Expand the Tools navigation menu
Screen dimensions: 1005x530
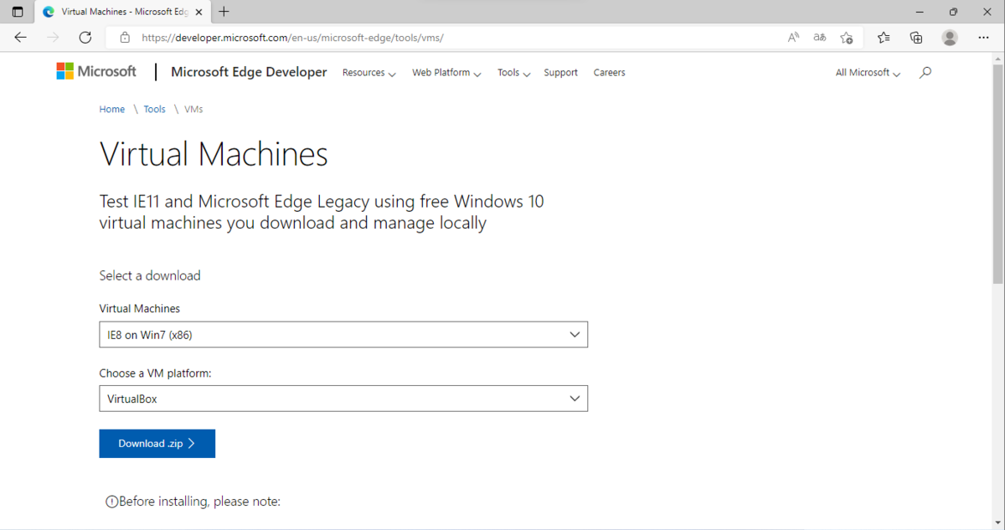513,73
